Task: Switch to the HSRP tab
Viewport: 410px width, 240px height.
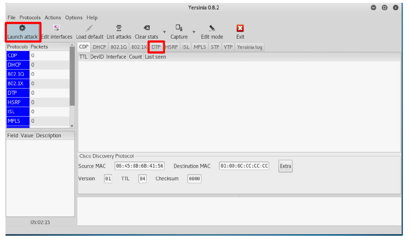Action: pos(172,47)
